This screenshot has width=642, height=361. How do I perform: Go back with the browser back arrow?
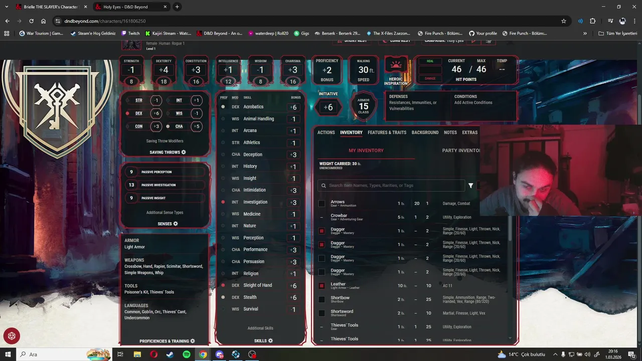(x=7, y=21)
